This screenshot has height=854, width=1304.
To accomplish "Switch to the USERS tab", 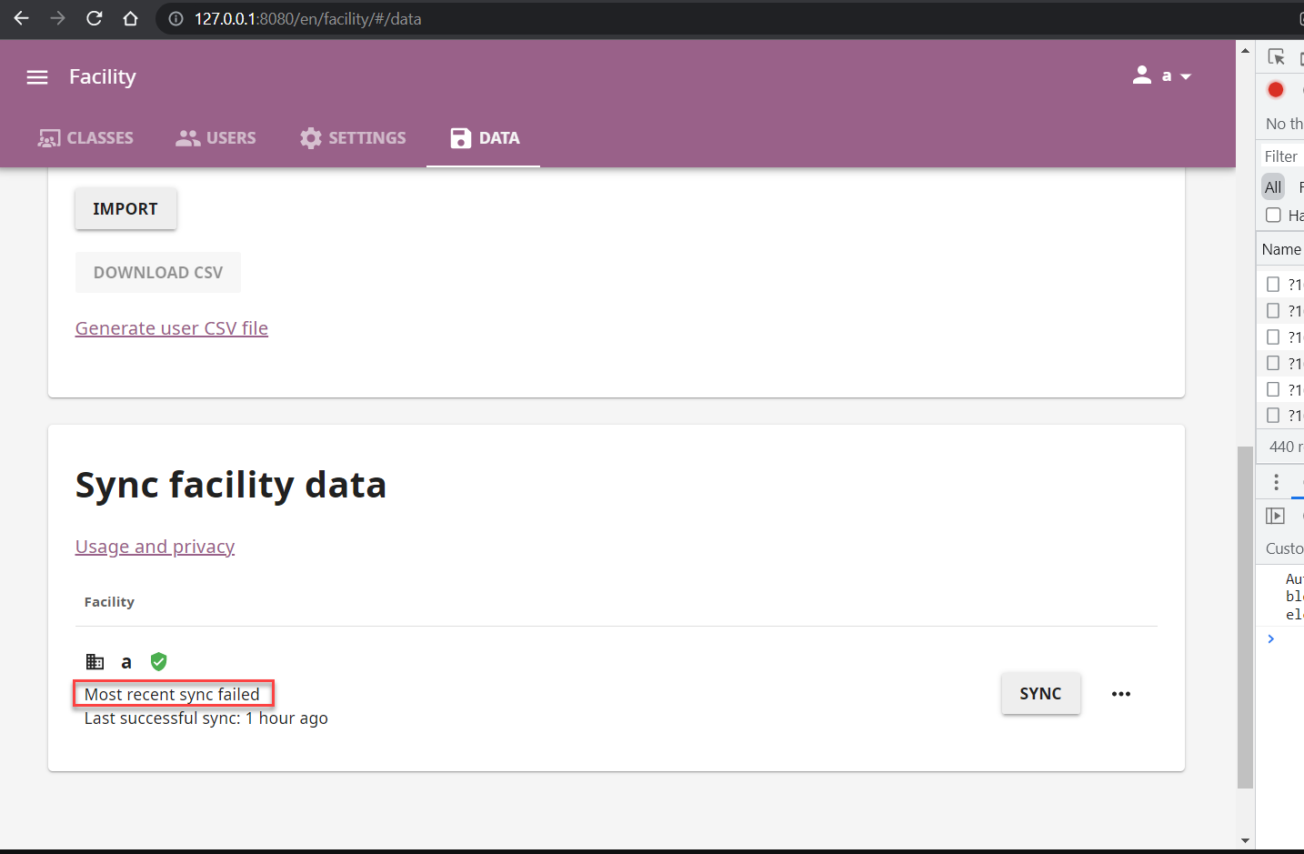I will 215,137.
